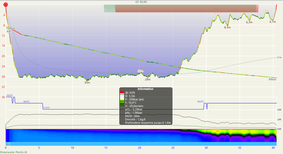Click the T: 19,0°C line in Information
This screenshot has height=154, width=283.
[131, 103]
